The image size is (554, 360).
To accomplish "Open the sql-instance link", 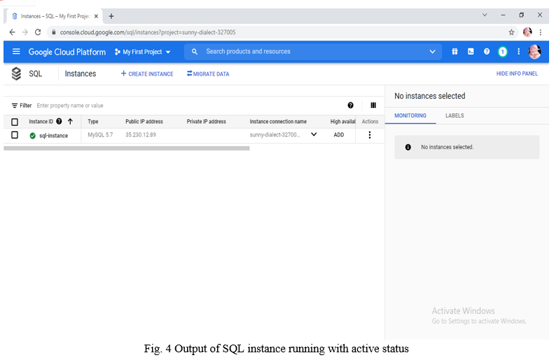I will click(x=53, y=136).
